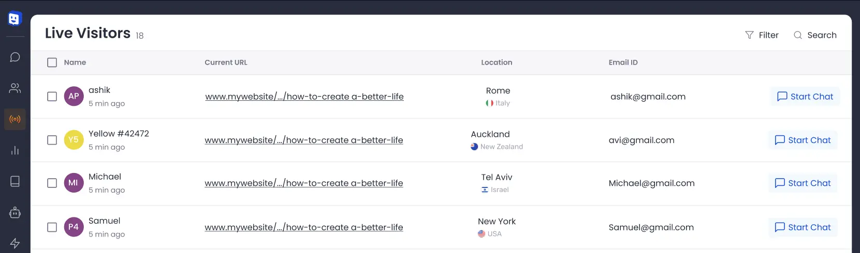Viewport: 860px width, 253px height.
Task: Click the Italy flag icon
Action: click(489, 103)
